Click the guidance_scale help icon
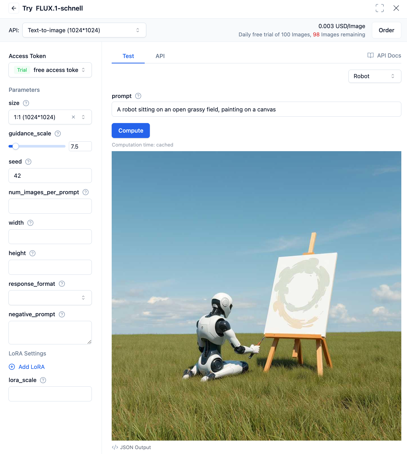 (58, 134)
